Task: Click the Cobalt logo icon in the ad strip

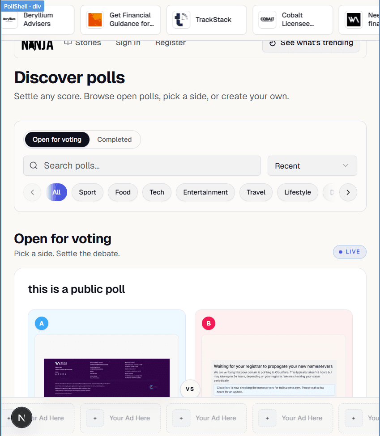Action: (267, 20)
